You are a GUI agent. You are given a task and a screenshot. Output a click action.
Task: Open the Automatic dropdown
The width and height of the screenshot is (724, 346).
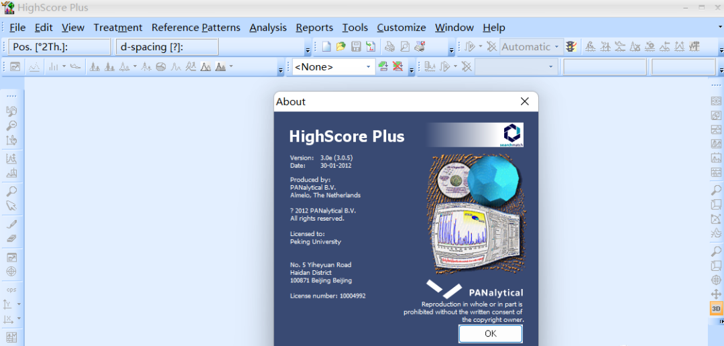(x=556, y=47)
